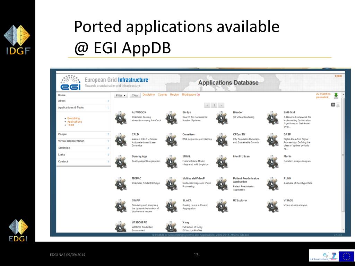Open the SIMAP gear icon
Screen dimensions: 355x266
(x=121, y=206)
